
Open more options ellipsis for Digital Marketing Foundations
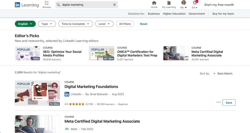[x=218, y=102]
